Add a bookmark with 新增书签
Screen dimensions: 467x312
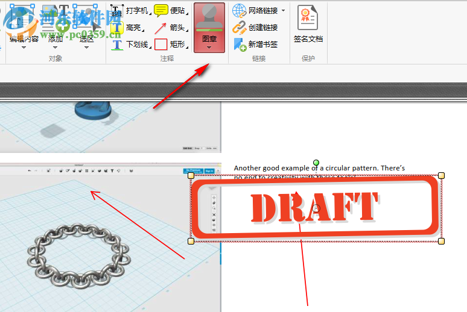click(255, 45)
